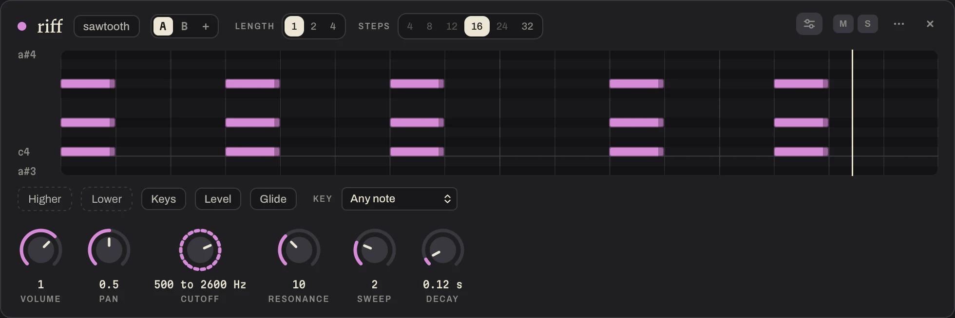The width and height of the screenshot is (955, 318).
Task: Set pattern length to 1
Action: [x=294, y=26]
